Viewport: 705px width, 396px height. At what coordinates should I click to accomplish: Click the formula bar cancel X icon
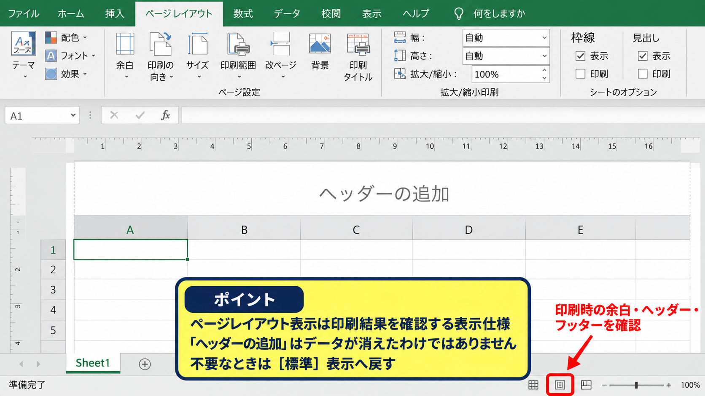114,115
